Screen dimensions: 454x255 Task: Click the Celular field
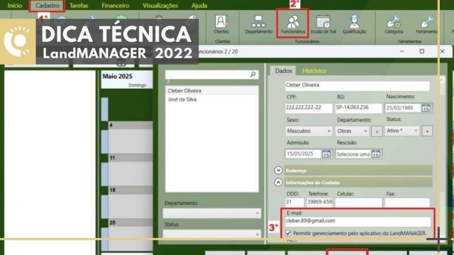pos(359,202)
